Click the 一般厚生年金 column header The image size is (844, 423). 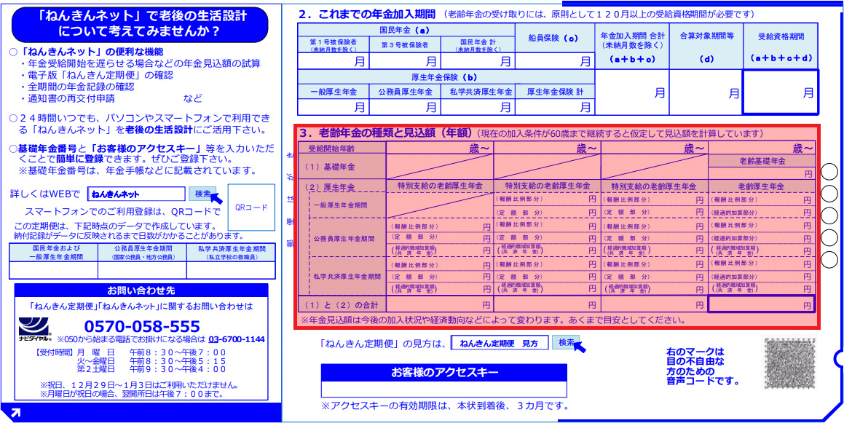coord(333,92)
